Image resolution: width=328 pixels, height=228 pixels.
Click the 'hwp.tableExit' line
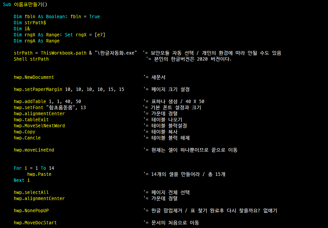(x=31, y=120)
